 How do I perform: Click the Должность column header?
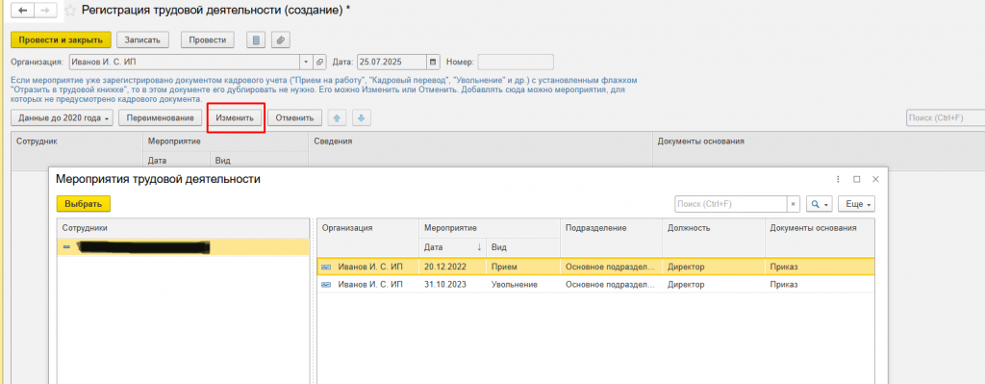[x=713, y=229]
